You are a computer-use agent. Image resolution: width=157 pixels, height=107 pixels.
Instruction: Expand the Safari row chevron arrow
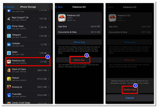pos(49,53)
